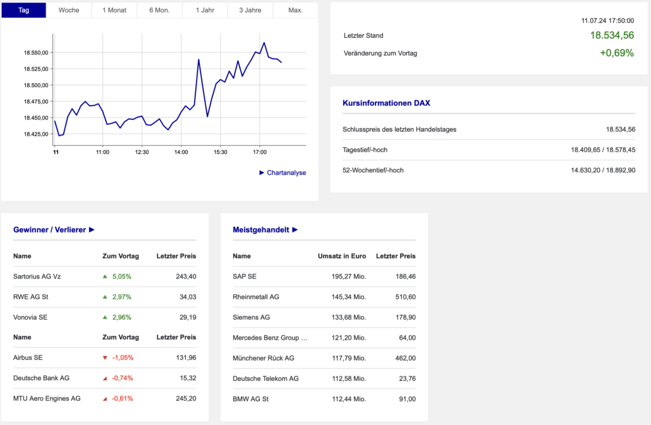Screen dimensions: 651x425
Task: Open Deutsche Telekom AG in most traded list
Action: [x=265, y=378]
